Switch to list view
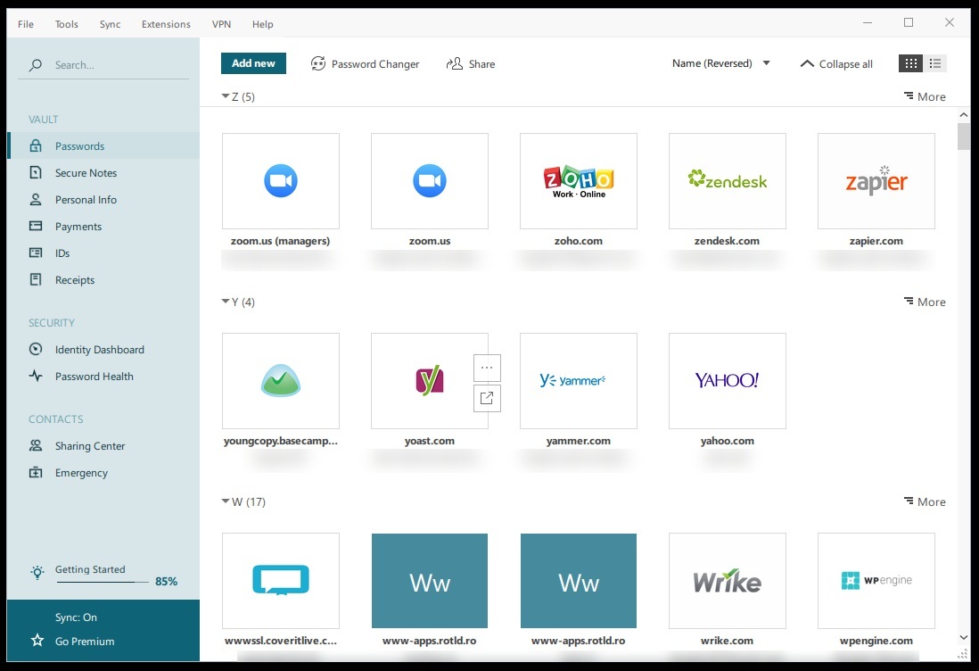 (x=934, y=63)
